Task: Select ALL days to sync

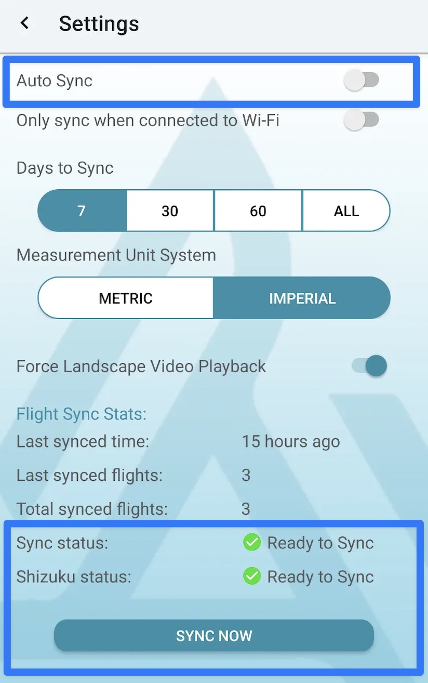Action: click(346, 211)
